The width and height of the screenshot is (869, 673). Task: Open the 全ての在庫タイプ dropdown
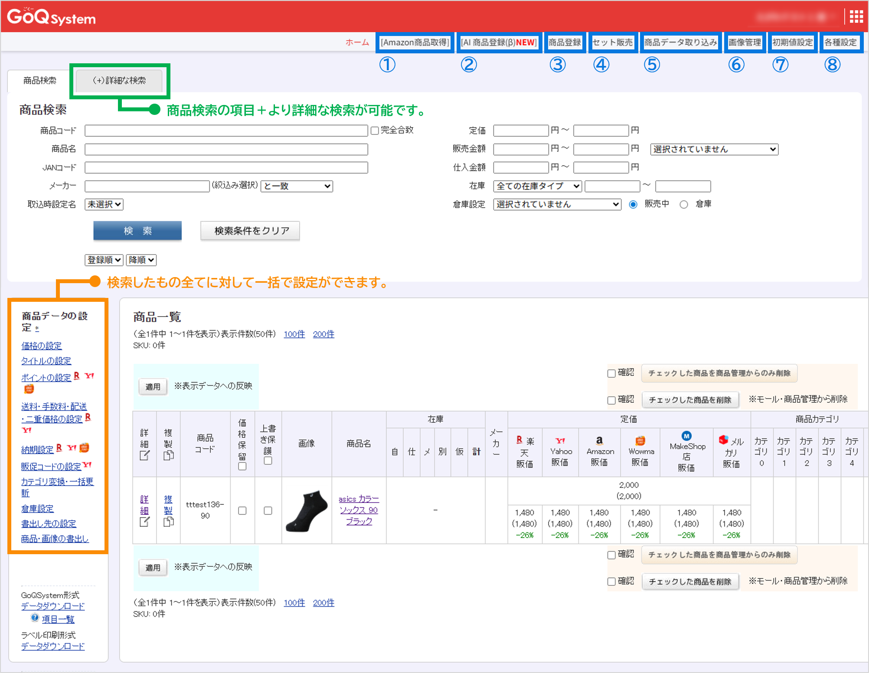pyautogui.click(x=537, y=186)
